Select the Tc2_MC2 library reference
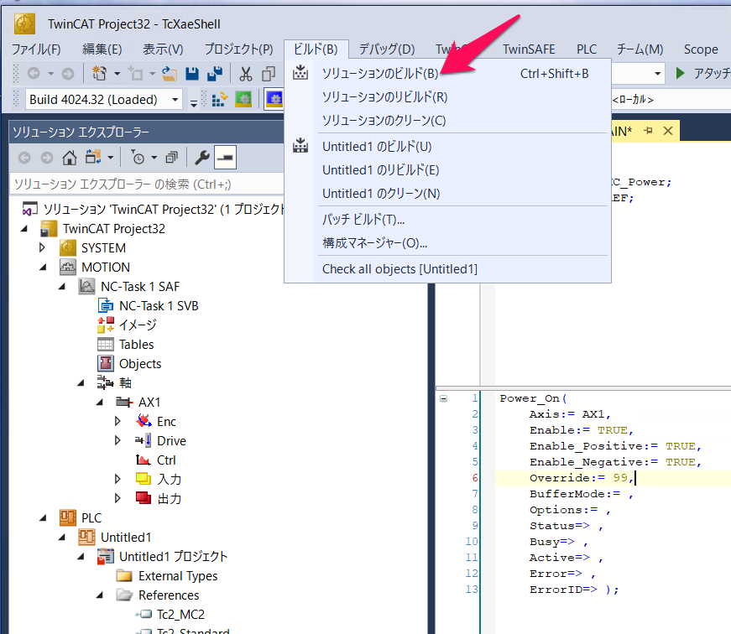Screen dimensions: 731x634 point(180,614)
